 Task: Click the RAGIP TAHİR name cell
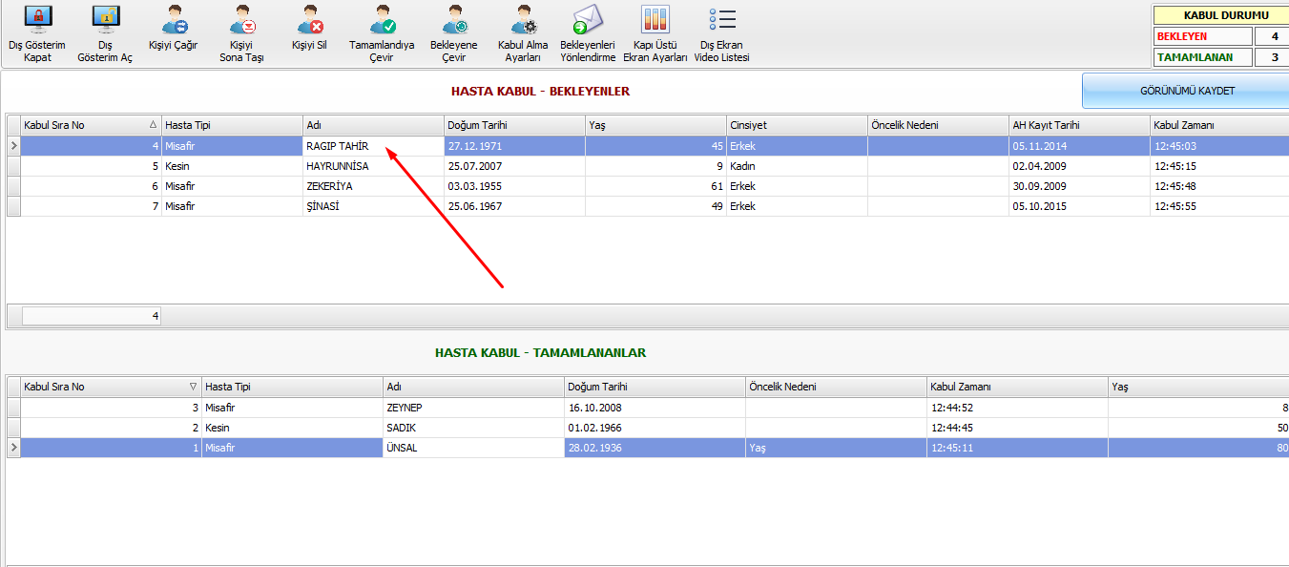(x=372, y=146)
